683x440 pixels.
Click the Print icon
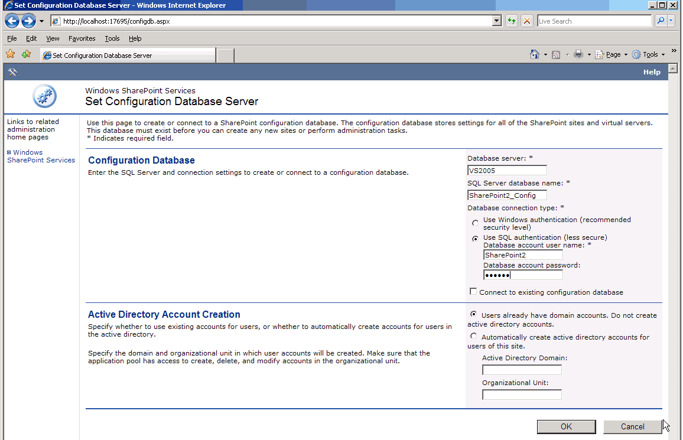click(x=578, y=54)
